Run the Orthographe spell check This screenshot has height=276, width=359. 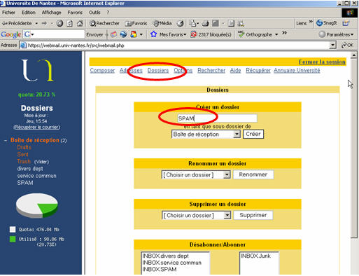click(255, 34)
